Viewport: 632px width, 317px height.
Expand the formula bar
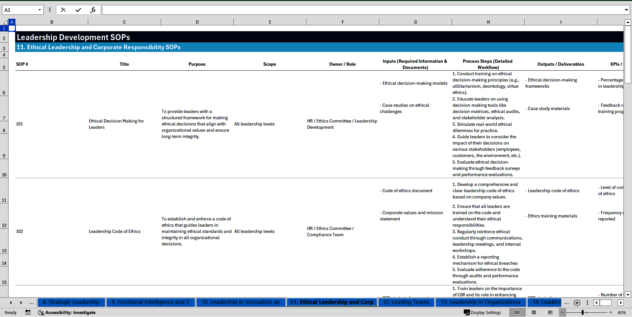point(626,10)
